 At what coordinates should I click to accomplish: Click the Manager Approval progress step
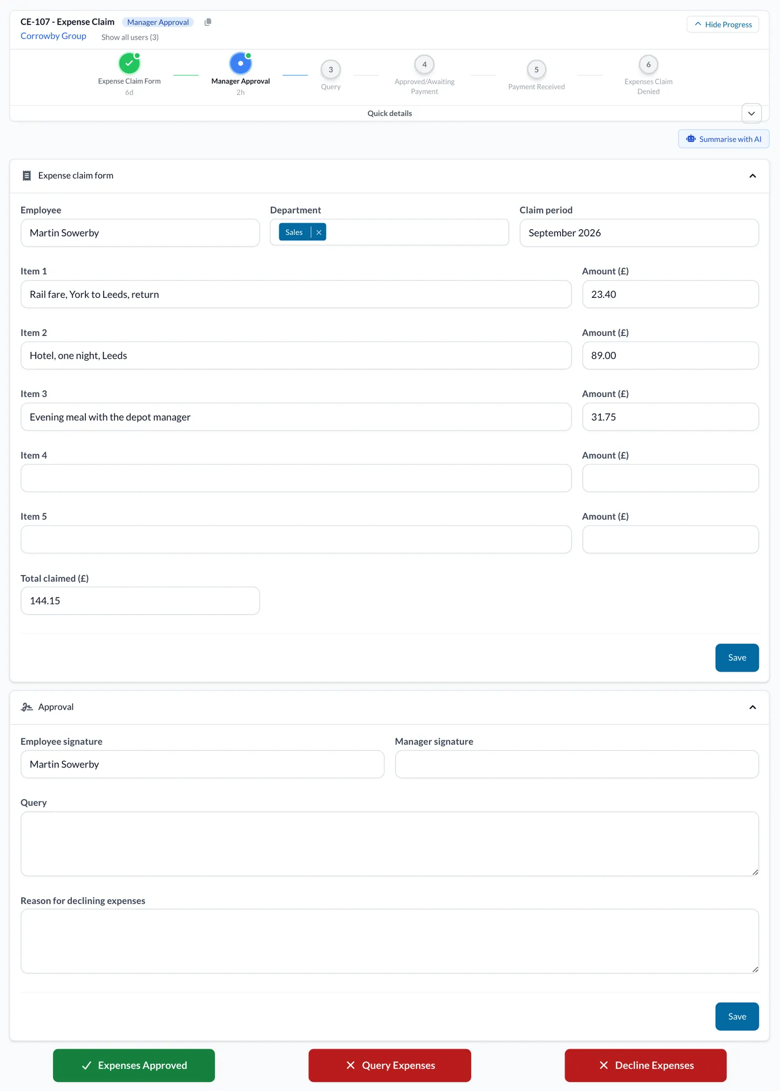click(x=241, y=64)
